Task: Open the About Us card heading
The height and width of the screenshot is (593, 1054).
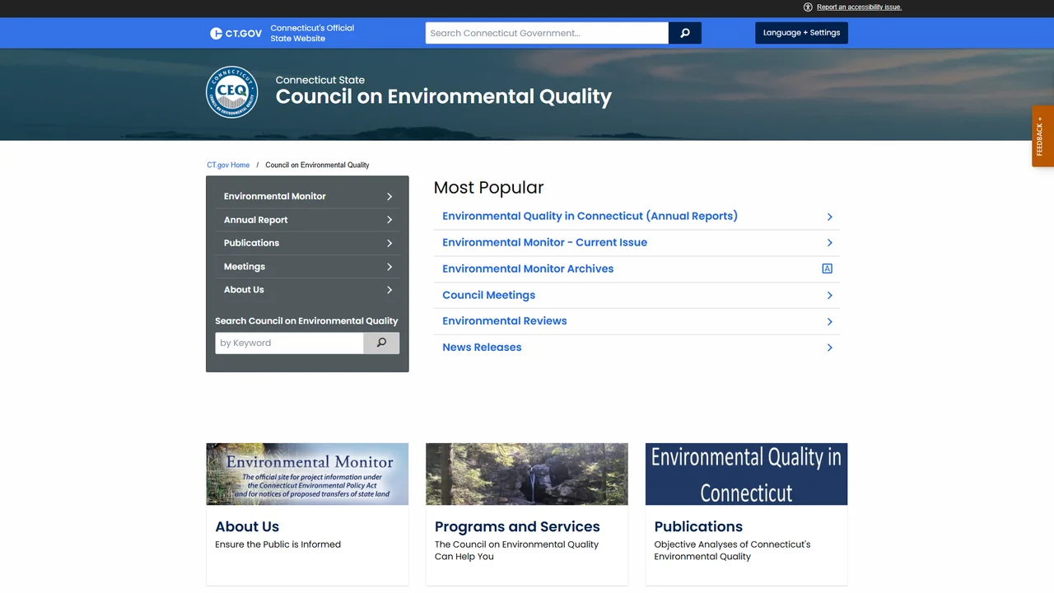Action: point(247,526)
